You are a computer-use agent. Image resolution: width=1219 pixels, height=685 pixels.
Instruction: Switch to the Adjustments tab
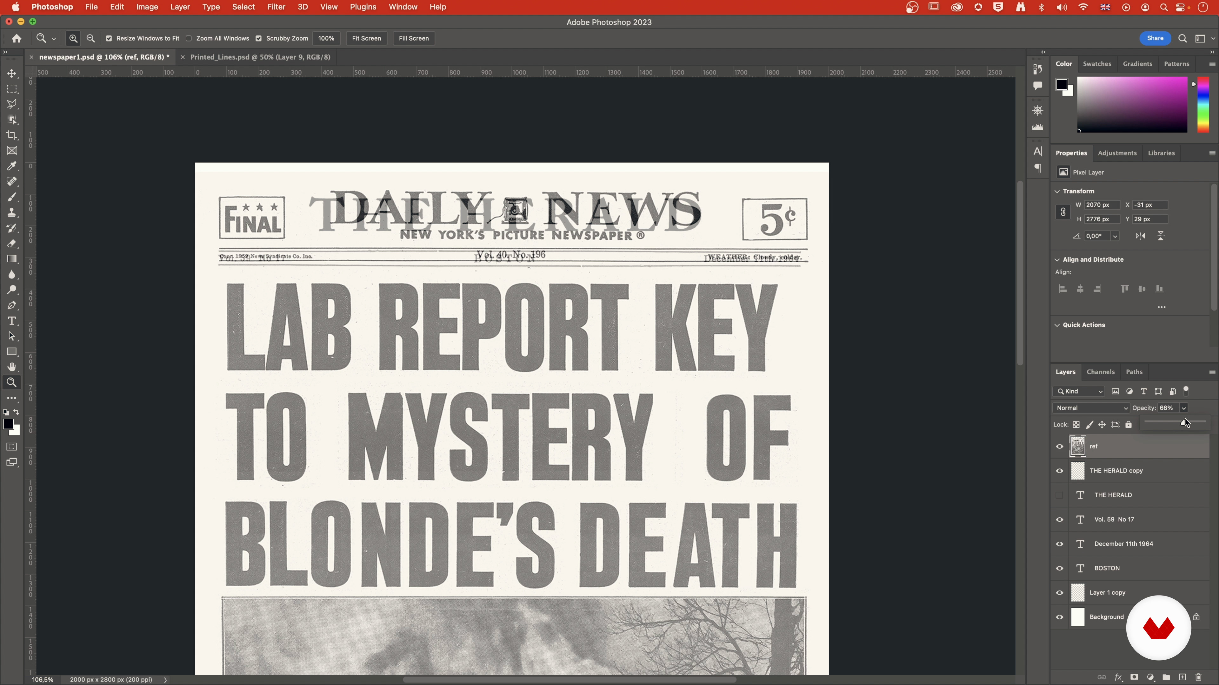tap(1117, 153)
